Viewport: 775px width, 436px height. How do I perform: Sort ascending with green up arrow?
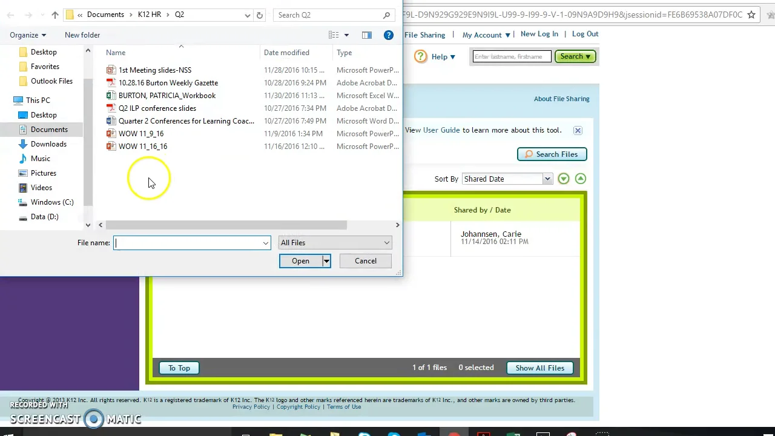(581, 179)
